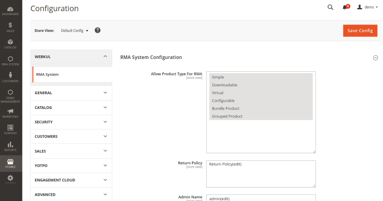Open the System gear icon

[10, 178]
